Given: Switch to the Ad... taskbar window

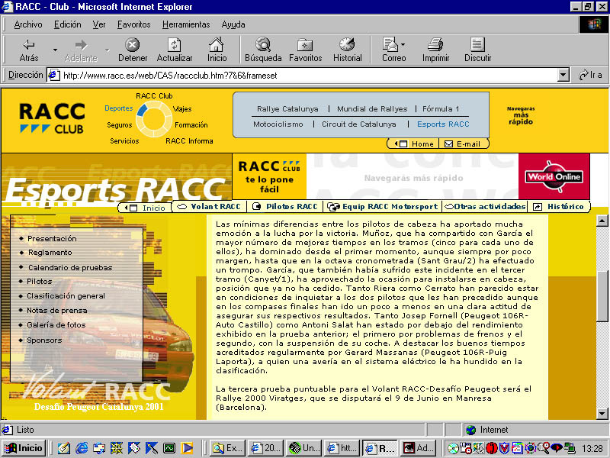Looking at the screenshot, I should [417, 448].
